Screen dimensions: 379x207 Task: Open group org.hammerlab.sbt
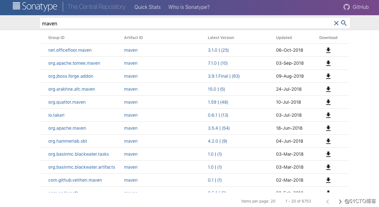point(68,141)
